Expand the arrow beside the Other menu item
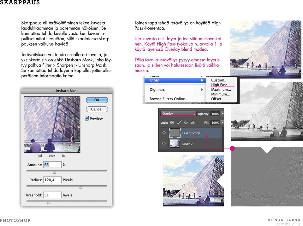The image size is (303, 226). pos(202,80)
